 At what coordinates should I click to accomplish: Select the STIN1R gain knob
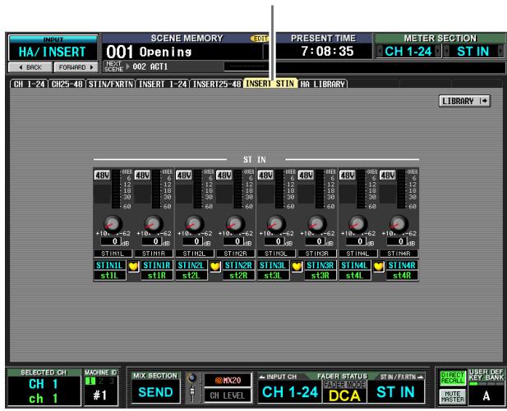click(154, 223)
